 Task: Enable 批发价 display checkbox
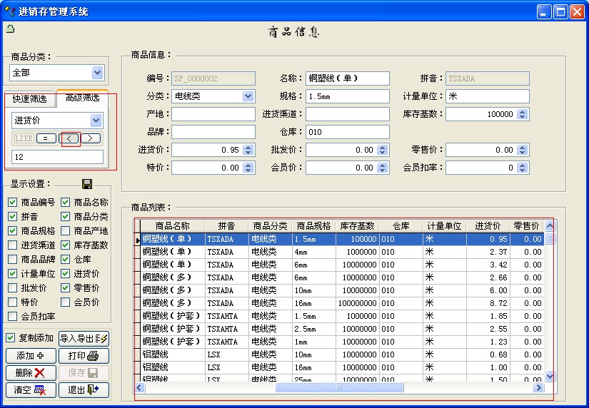click(12, 288)
